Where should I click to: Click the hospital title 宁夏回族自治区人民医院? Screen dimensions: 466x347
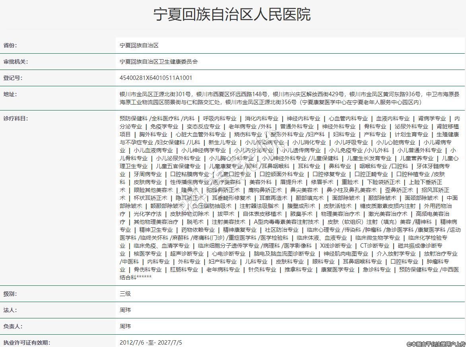click(x=232, y=14)
